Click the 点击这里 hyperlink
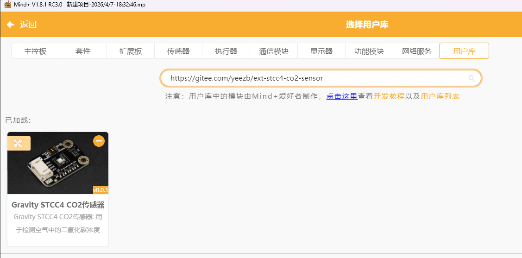Viewport: 522px width, 258px height. pyautogui.click(x=342, y=96)
